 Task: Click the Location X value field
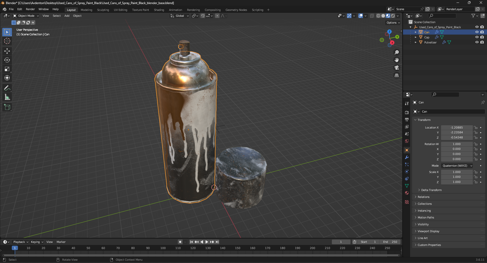click(x=457, y=128)
